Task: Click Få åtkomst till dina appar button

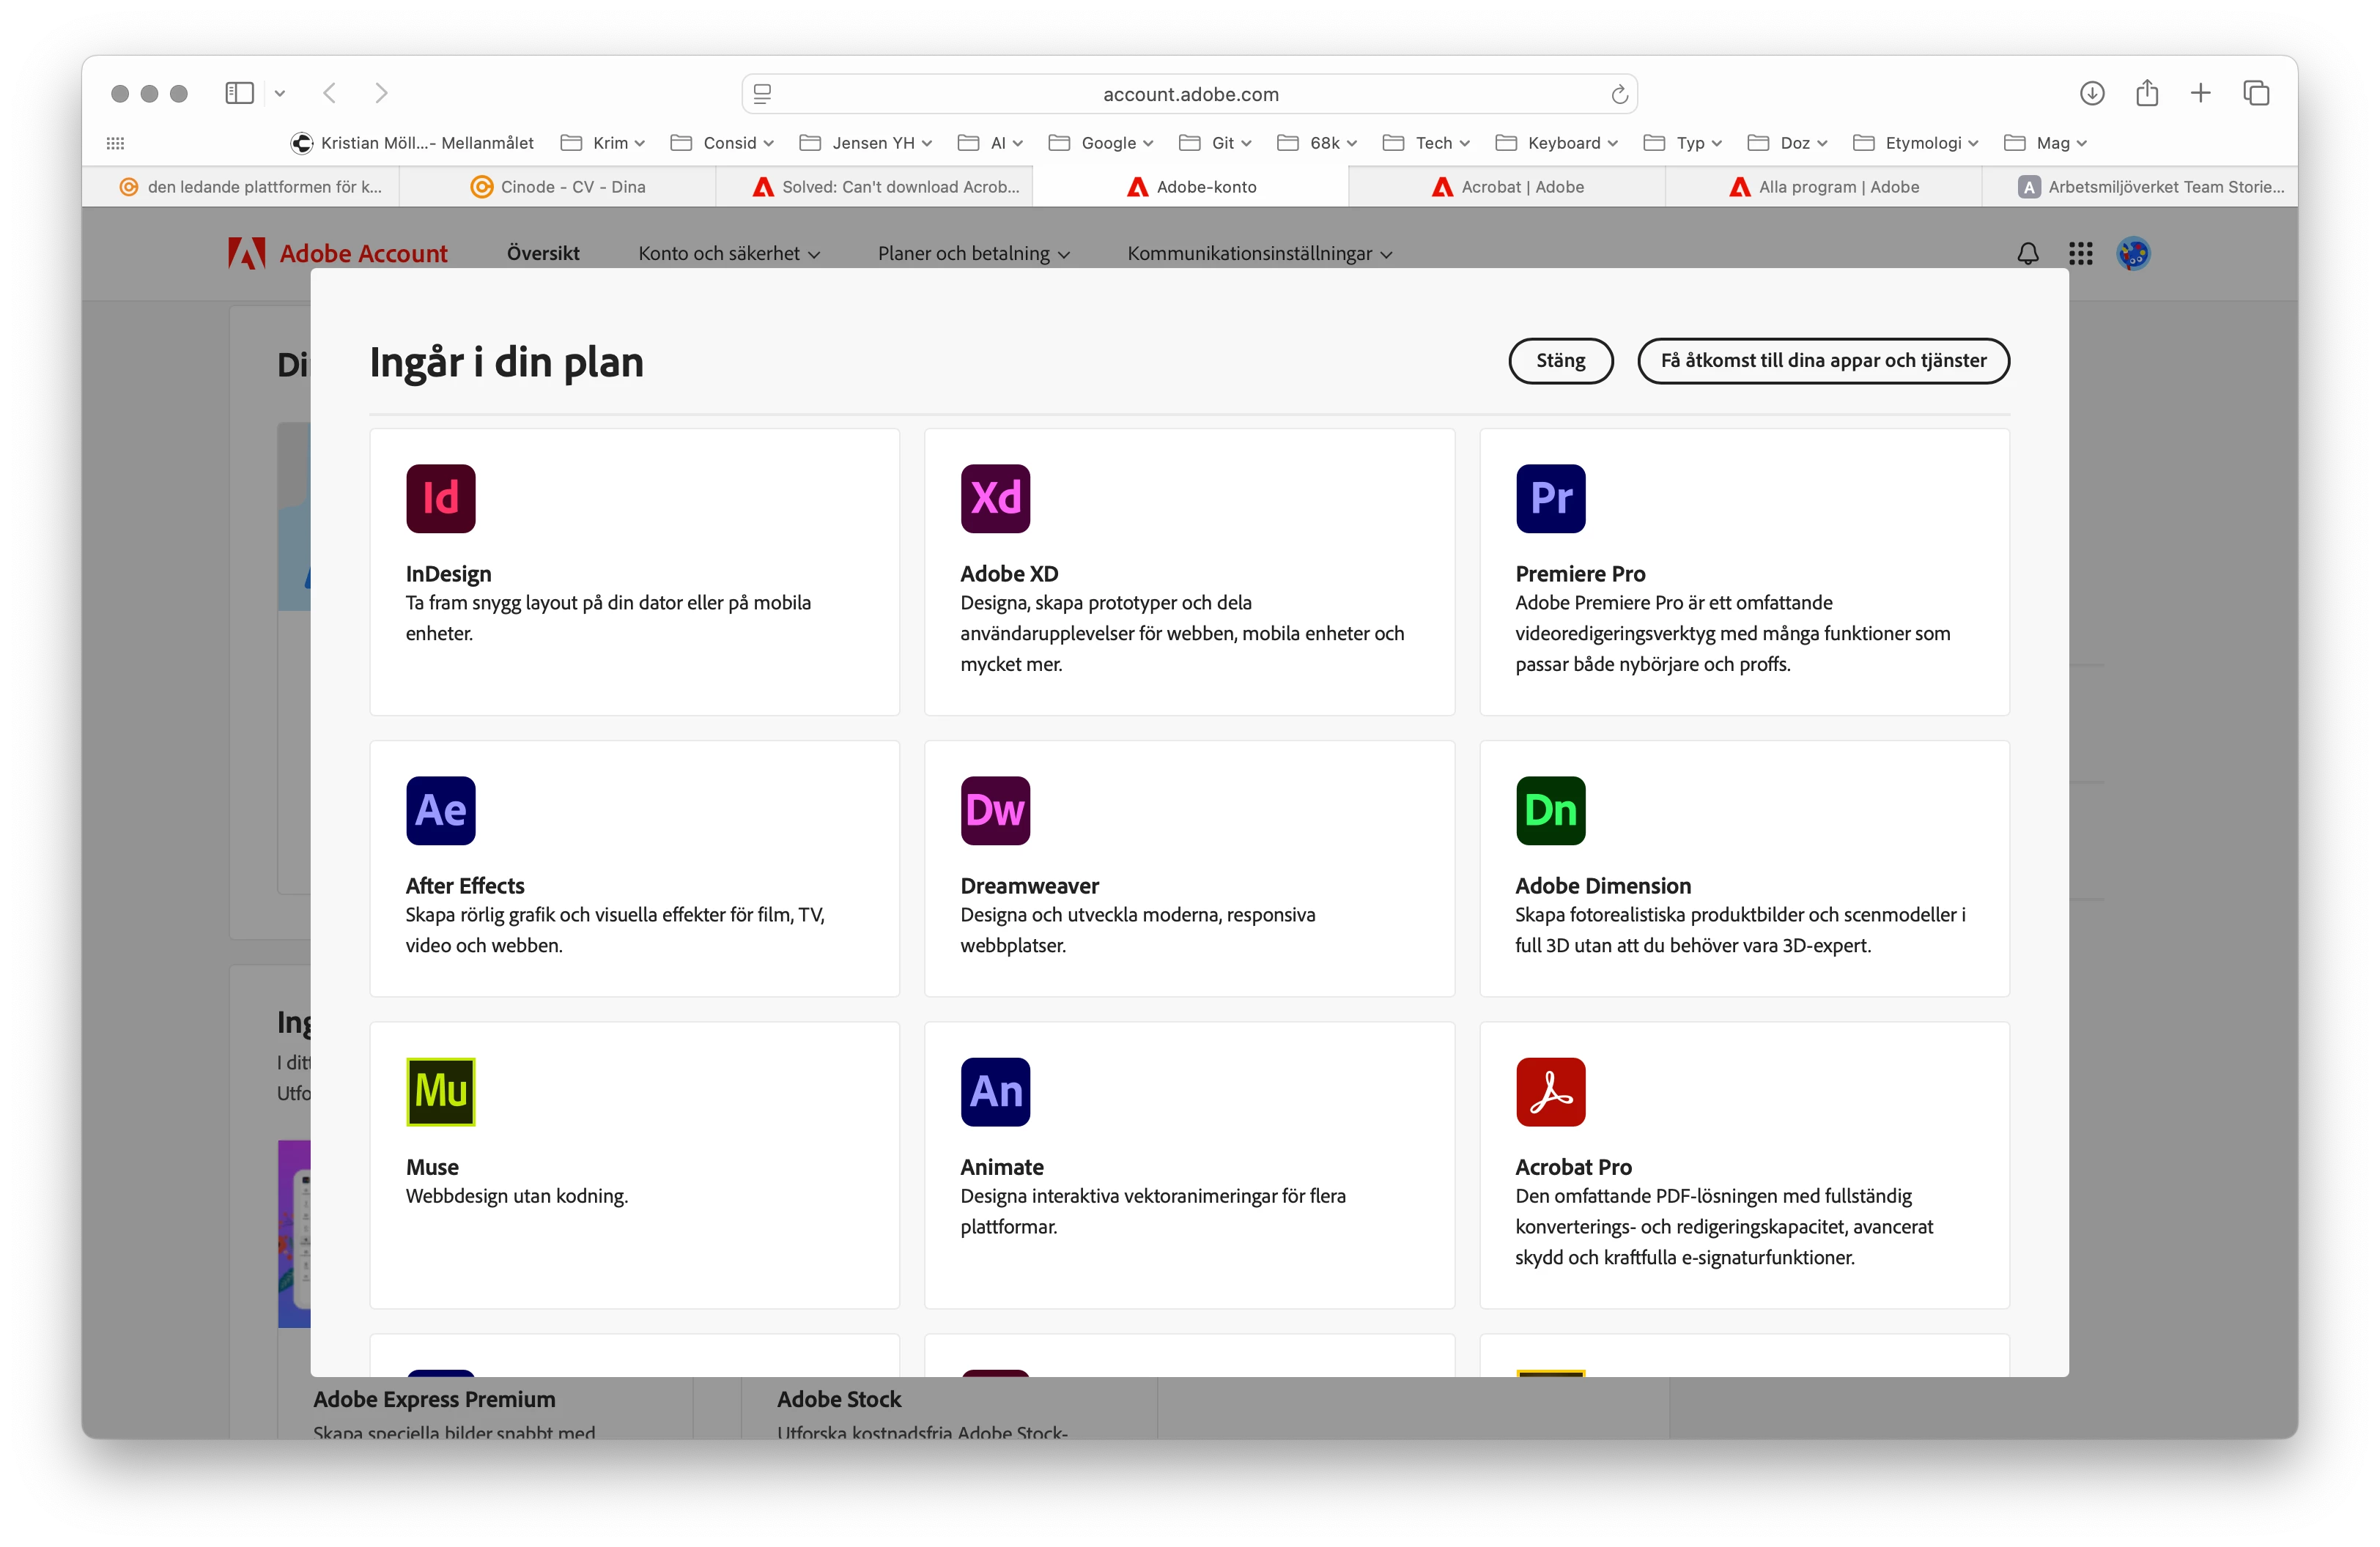Action: 1822,361
